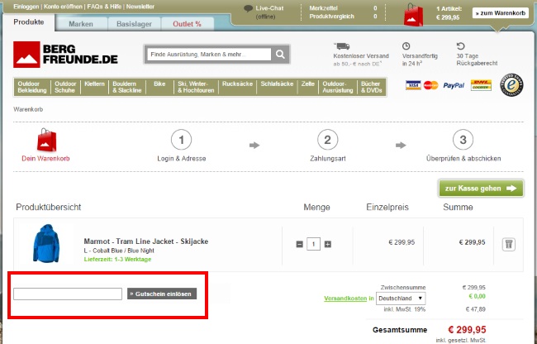Switch to the Basislager tab
This screenshot has height=344, width=537.
[134, 24]
